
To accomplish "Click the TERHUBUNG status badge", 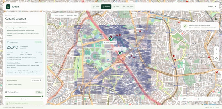I will [x=38, y=42].
